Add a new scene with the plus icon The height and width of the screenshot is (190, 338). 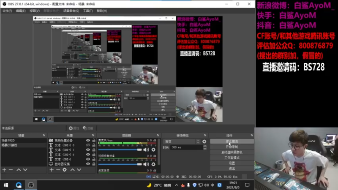4,170
